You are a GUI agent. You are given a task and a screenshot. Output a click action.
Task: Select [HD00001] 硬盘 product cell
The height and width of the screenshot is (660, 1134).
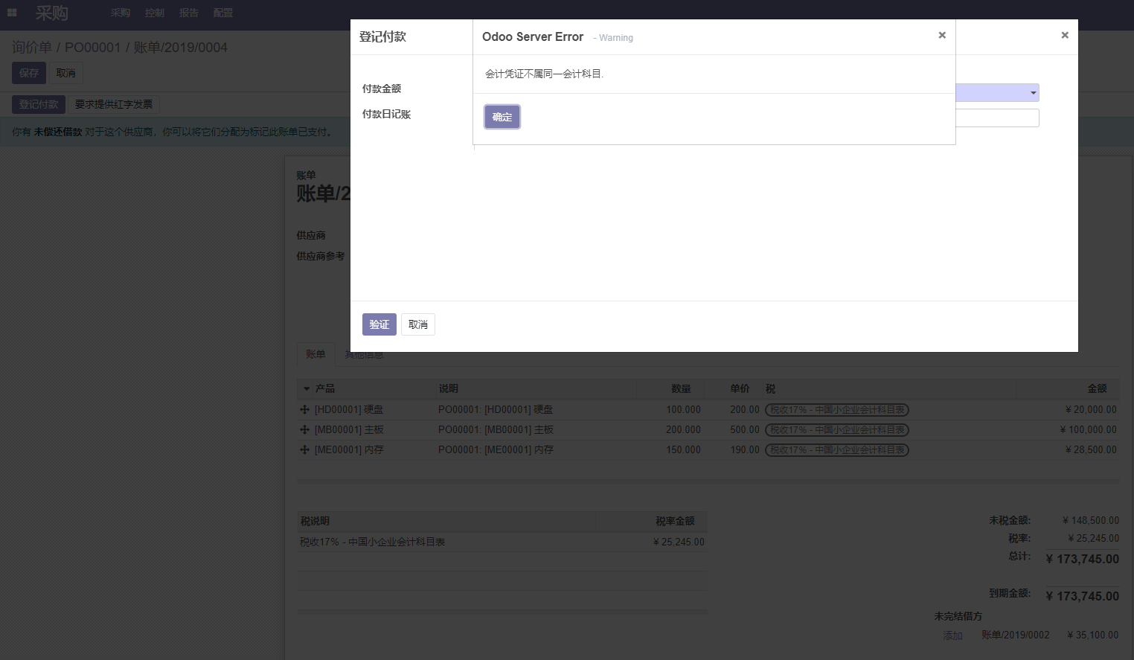click(349, 409)
